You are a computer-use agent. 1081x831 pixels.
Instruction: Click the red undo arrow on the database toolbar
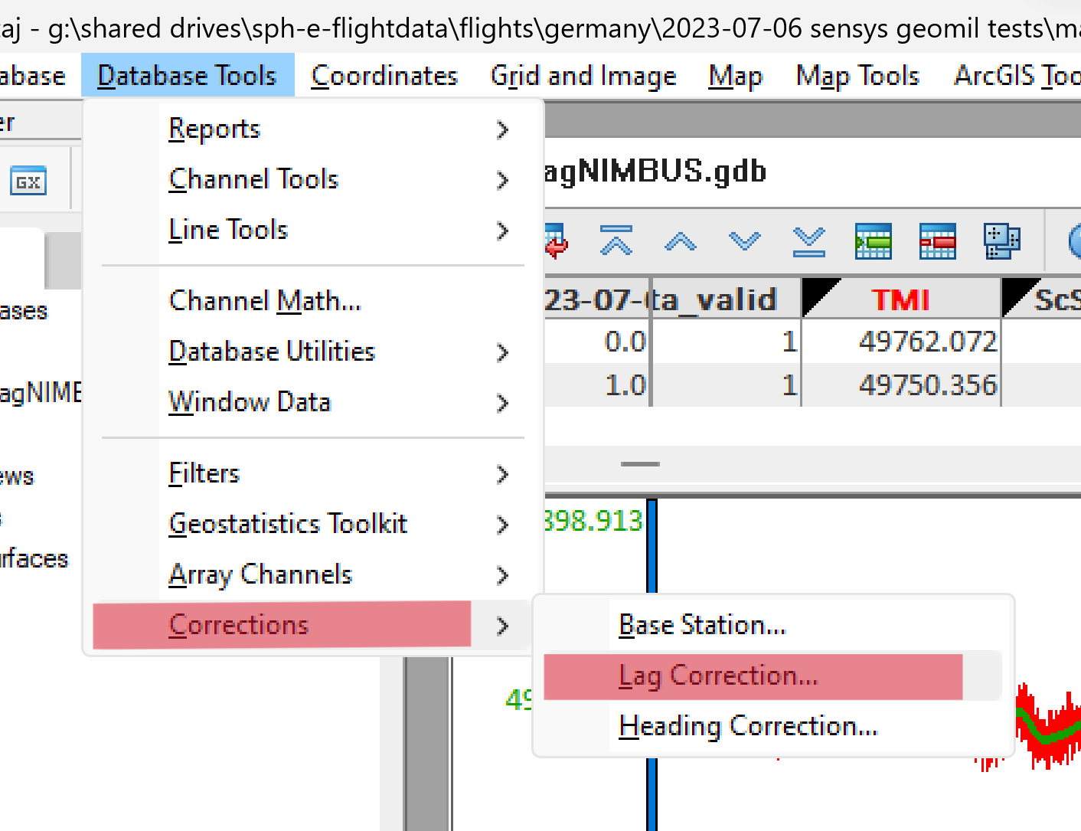coord(555,243)
